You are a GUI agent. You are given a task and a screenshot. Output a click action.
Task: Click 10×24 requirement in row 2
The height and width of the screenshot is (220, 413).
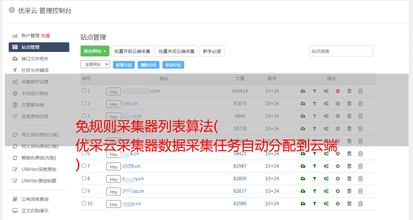pos(272,104)
